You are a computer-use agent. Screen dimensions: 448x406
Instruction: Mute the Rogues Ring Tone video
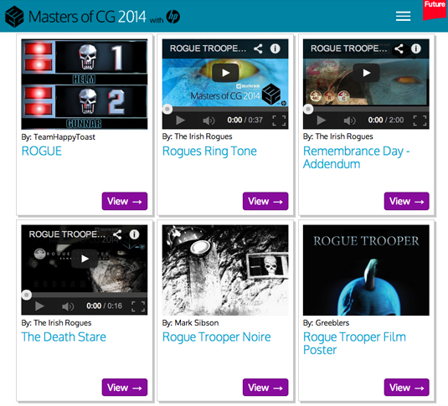209,121
